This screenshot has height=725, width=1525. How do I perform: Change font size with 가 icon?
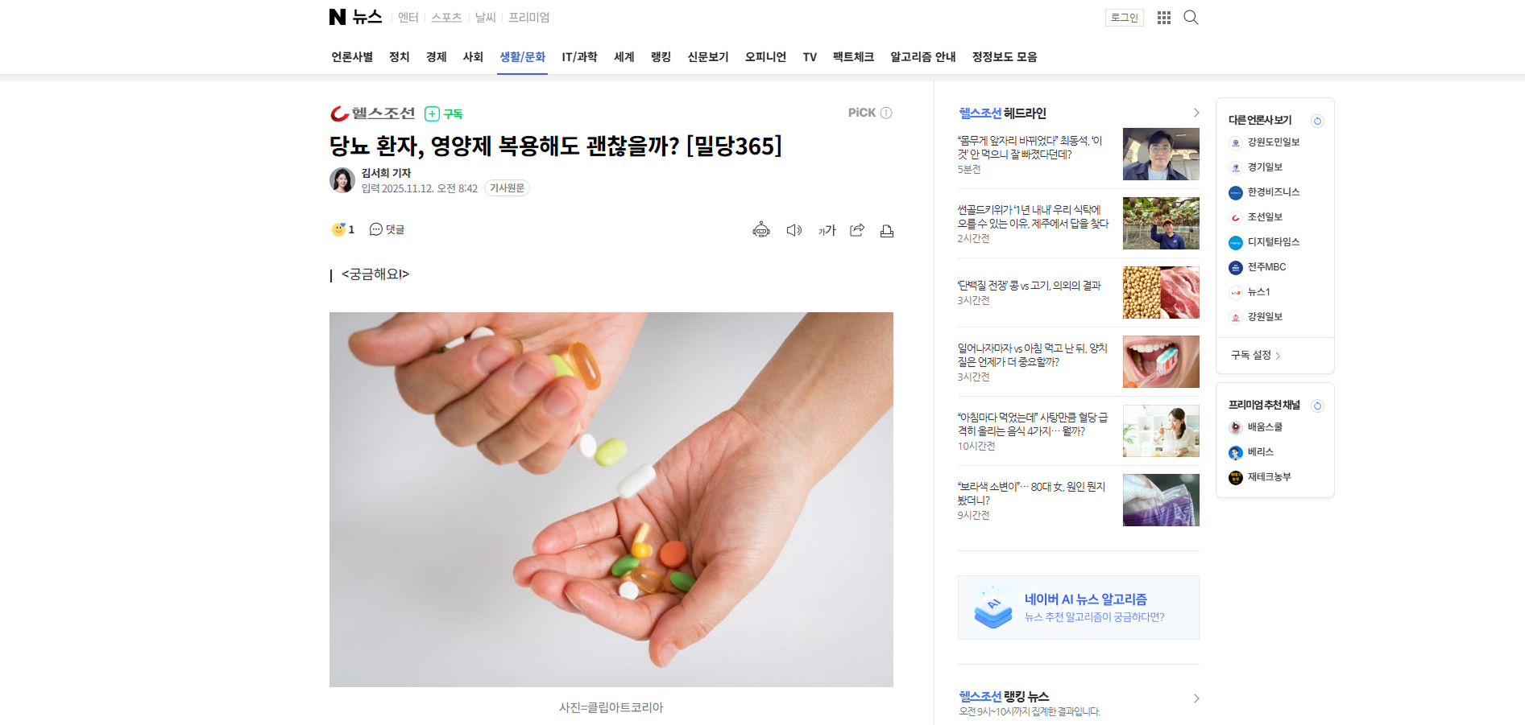827,230
